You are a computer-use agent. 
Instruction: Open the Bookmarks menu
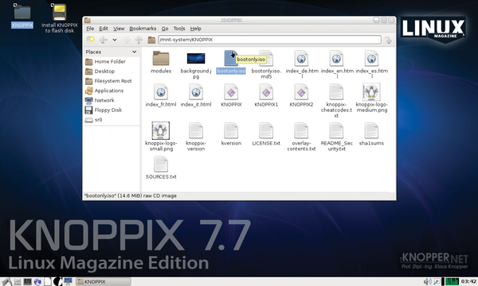[x=143, y=29]
